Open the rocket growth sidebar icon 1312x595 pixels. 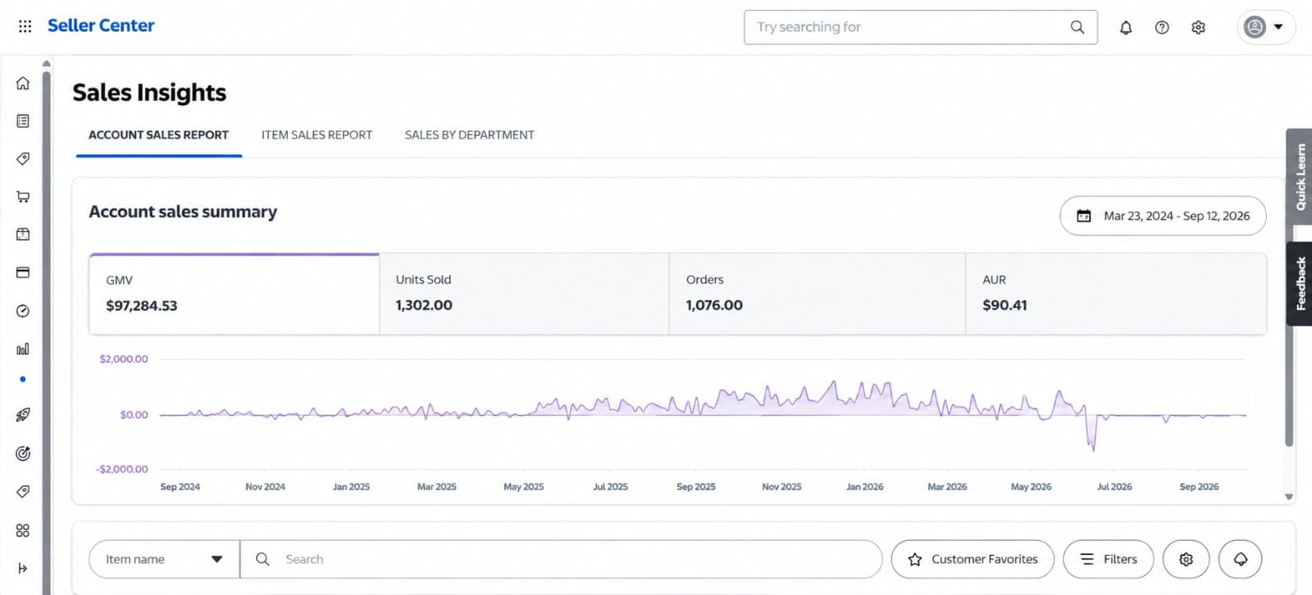tap(23, 415)
